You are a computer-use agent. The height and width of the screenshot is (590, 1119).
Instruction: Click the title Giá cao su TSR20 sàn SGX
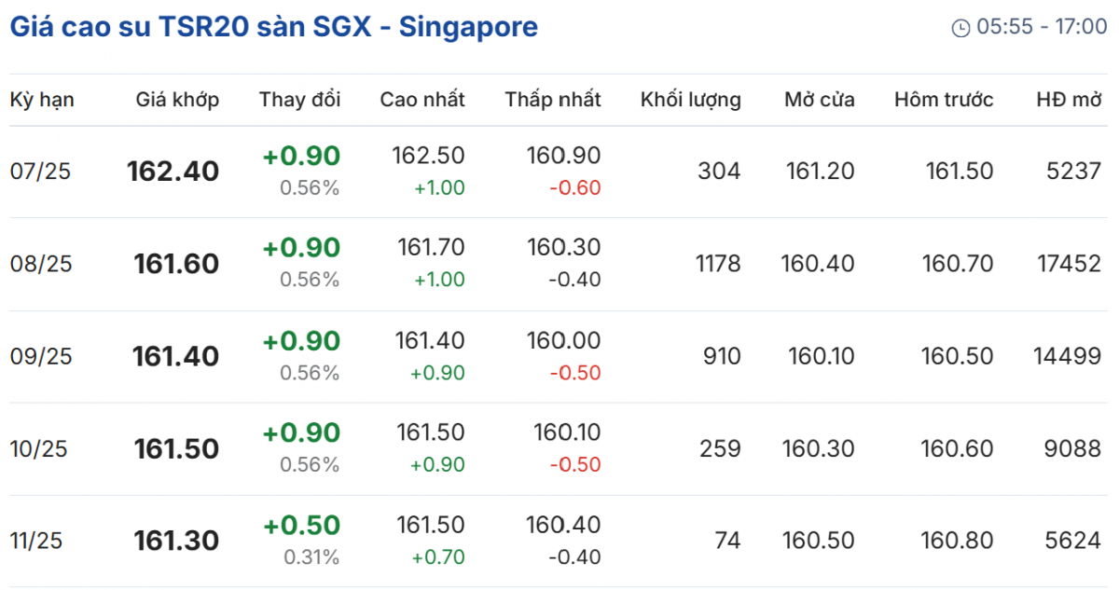tap(273, 27)
